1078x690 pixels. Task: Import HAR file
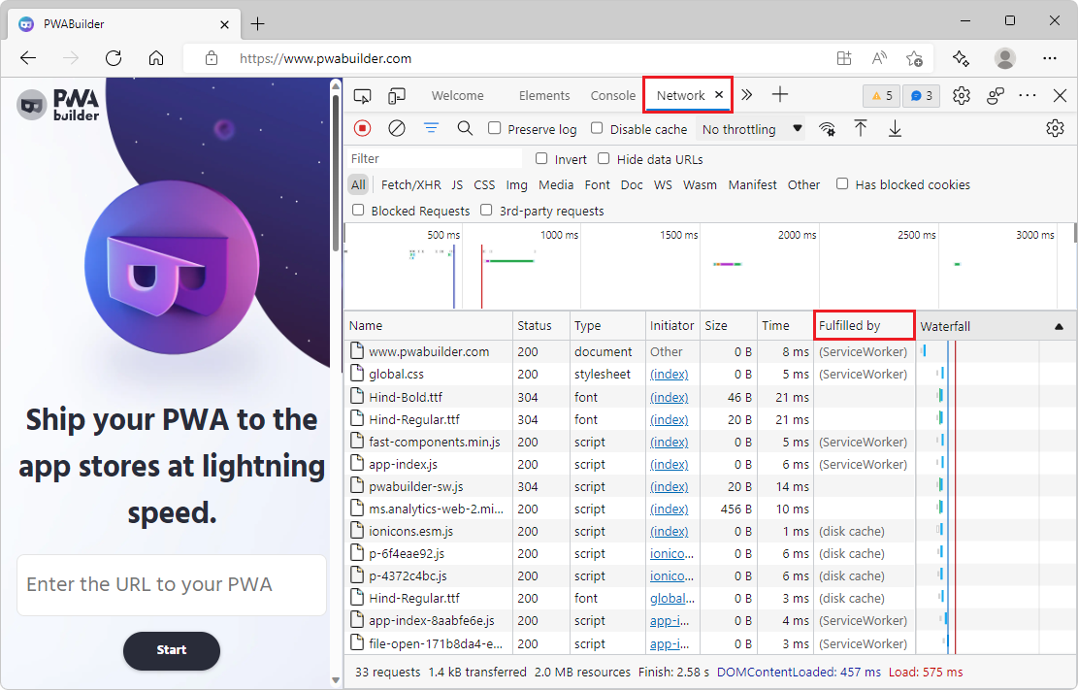[x=861, y=127]
